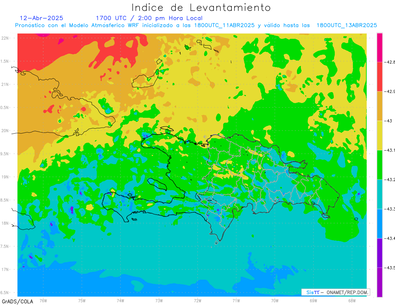The image size is (395, 305).
Task: Click the red legend color swatch
Action: pyautogui.click(x=380, y=77)
